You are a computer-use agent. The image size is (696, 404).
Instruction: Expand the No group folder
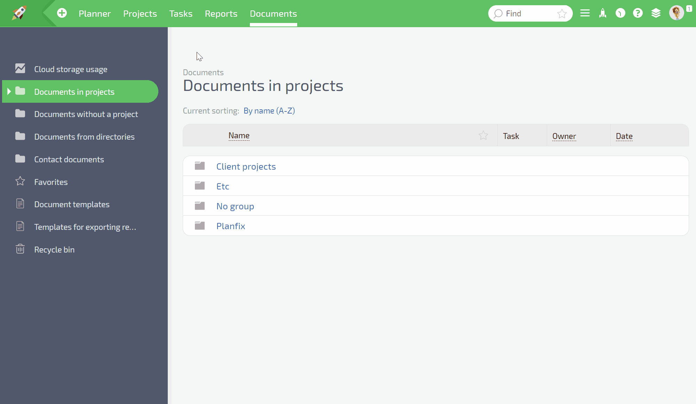click(x=235, y=205)
